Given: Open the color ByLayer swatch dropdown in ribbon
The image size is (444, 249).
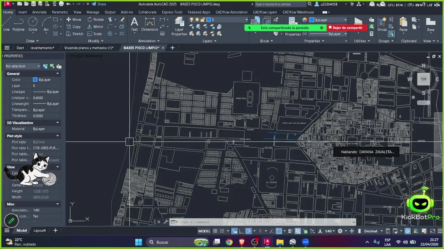Looking at the screenshot, I should pyautogui.click(x=328, y=20).
